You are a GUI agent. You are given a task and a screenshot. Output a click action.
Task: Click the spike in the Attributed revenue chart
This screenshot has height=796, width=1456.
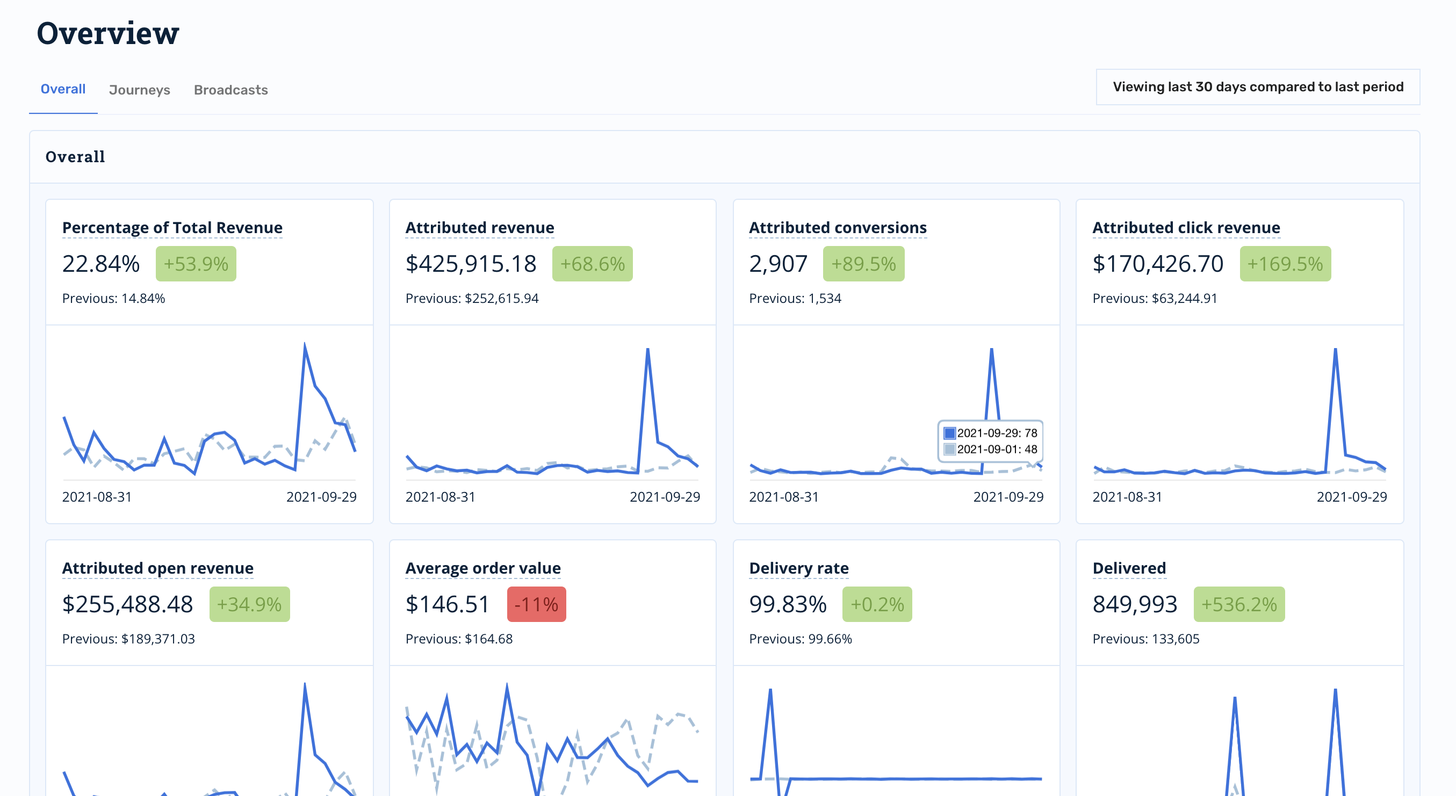coord(647,351)
